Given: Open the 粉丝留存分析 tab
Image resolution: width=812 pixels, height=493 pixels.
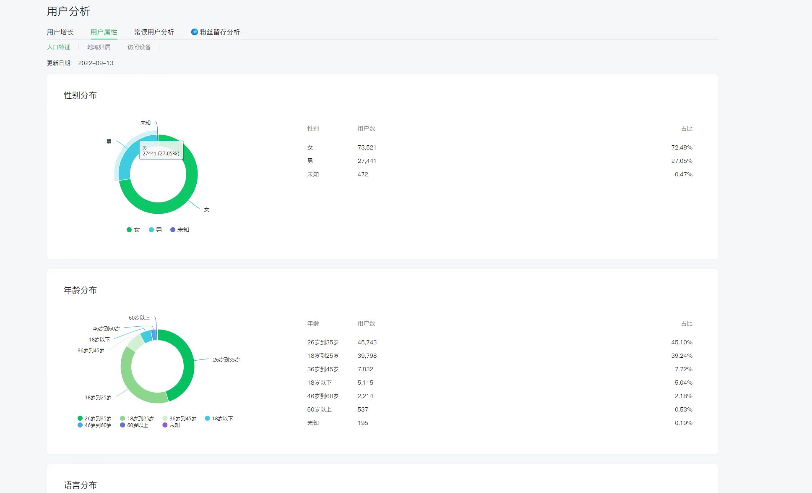Looking at the screenshot, I should pos(219,32).
